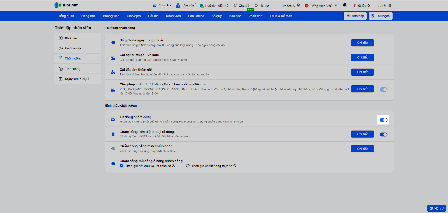Toggle Cho phép chấm 1 lượt Vào - Ra switch
The height and width of the screenshot is (213, 448).
coord(383,90)
